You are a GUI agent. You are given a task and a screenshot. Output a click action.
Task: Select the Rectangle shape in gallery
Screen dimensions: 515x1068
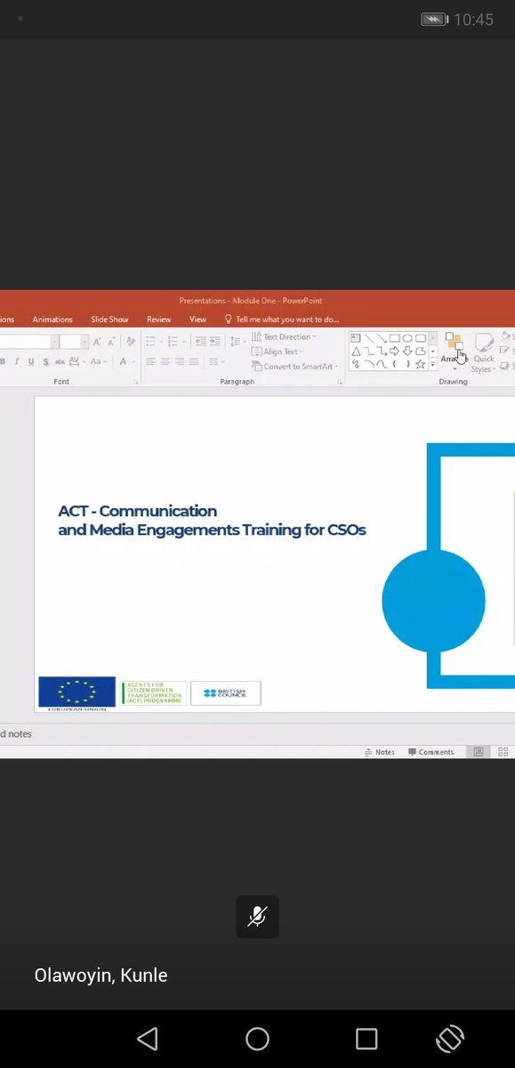pyautogui.click(x=394, y=337)
